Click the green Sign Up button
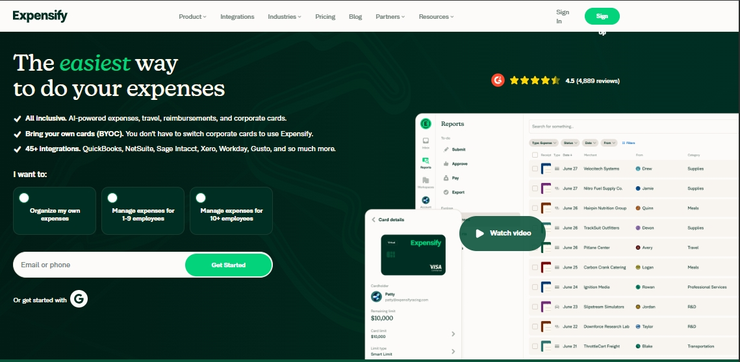This screenshot has height=362, width=740. pos(602,16)
